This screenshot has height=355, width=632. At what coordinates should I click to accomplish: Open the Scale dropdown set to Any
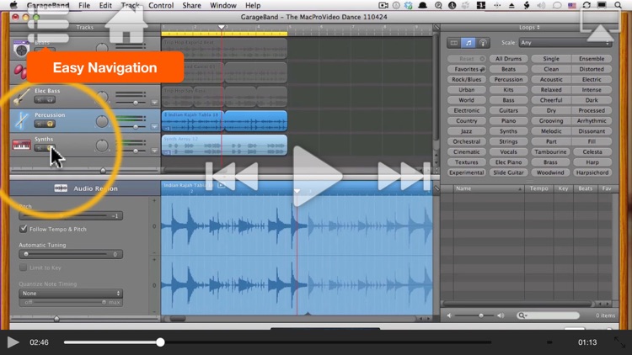[565, 43]
